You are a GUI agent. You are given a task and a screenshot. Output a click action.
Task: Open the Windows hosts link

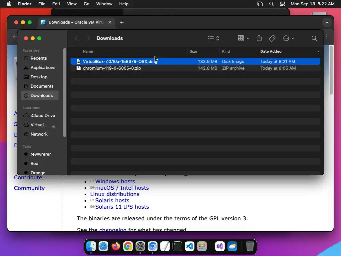click(x=115, y=182)
